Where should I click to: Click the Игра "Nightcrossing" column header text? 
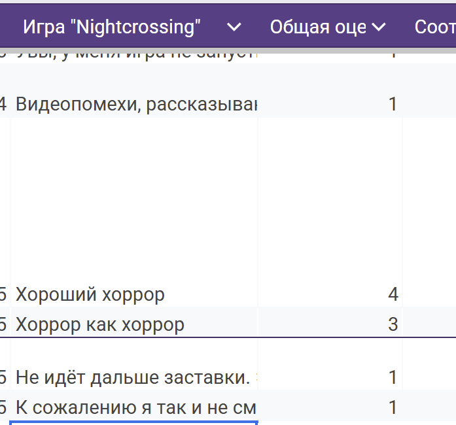[112, 27]
